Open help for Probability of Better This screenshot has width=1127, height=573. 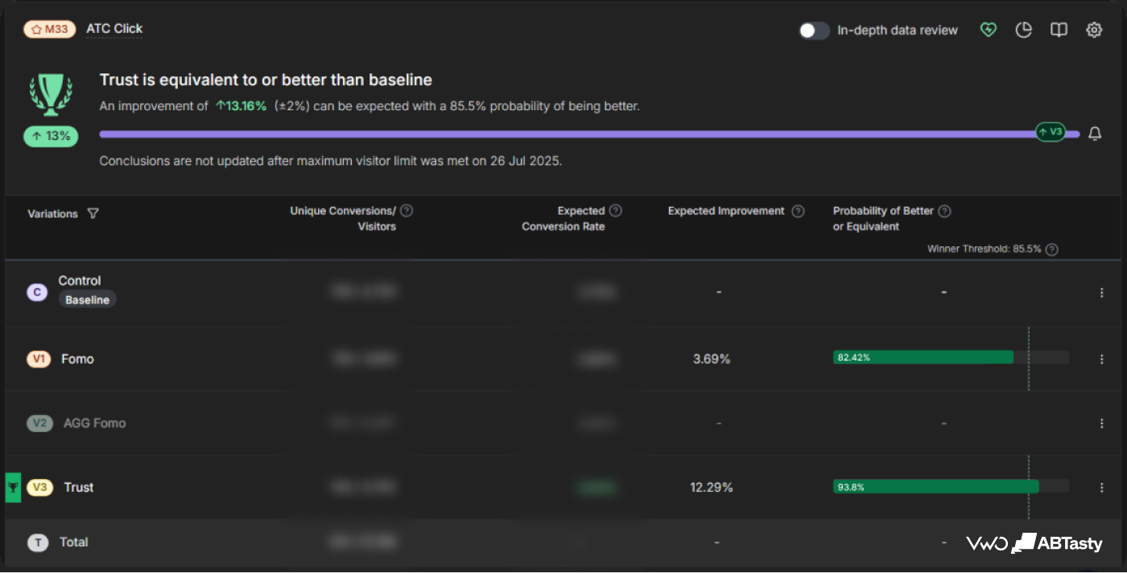click(x=945, y=211)
